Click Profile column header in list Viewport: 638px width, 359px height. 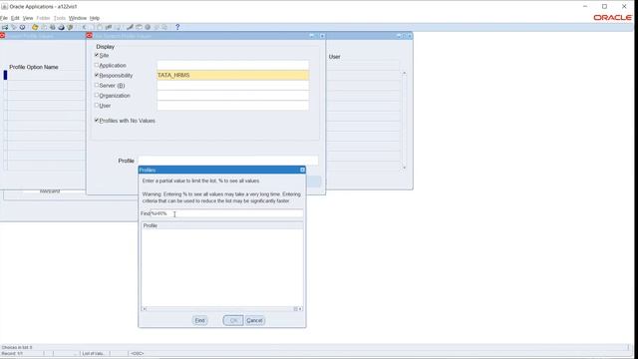pyautogui.click(x=222, y=225)
